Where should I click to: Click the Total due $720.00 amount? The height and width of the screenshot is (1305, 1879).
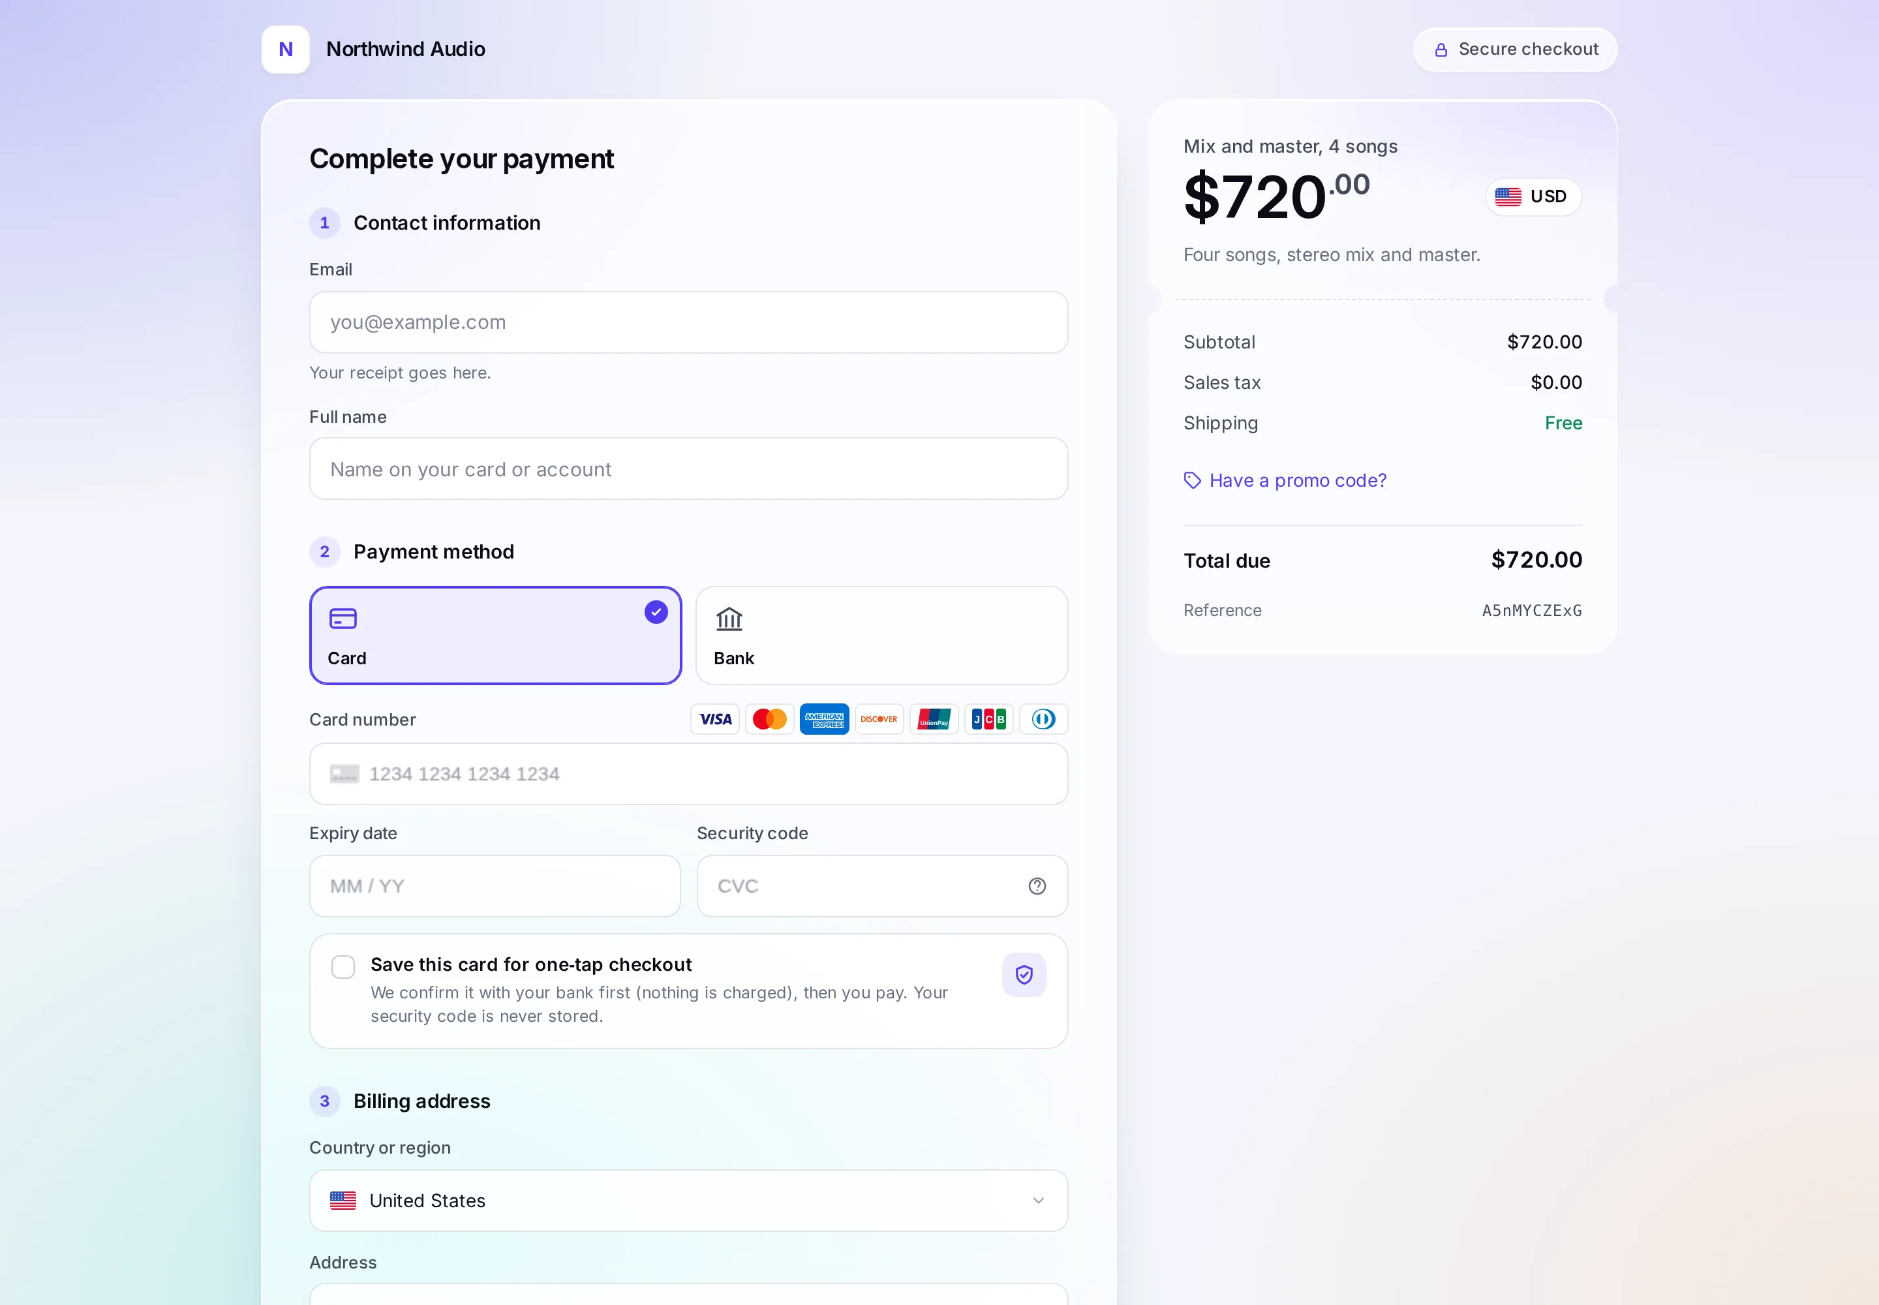pyautogui.click(x=1536, y=560)
